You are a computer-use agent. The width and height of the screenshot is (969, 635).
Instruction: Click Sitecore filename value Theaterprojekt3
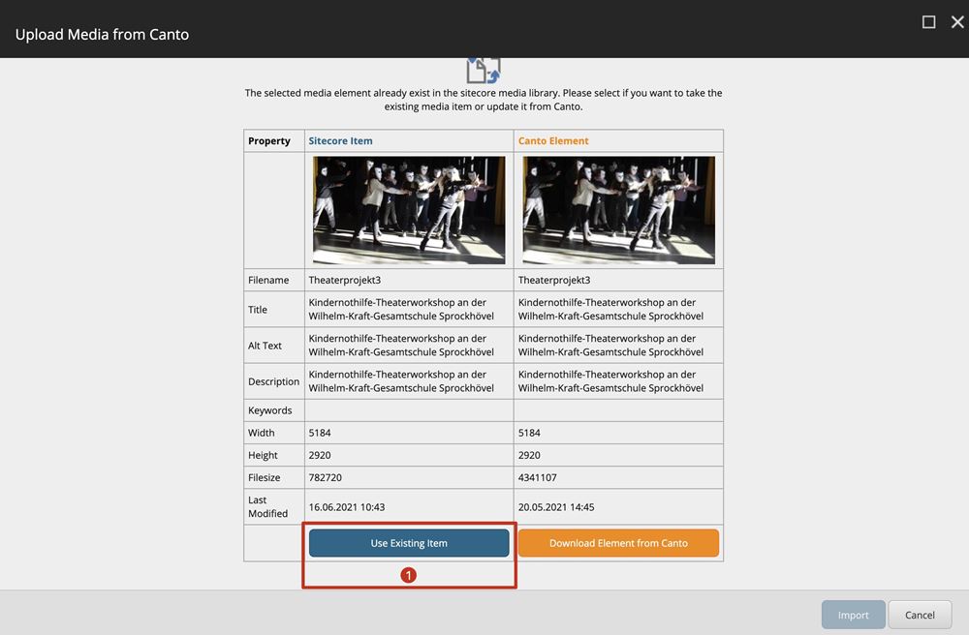click(x=344, y=280)
